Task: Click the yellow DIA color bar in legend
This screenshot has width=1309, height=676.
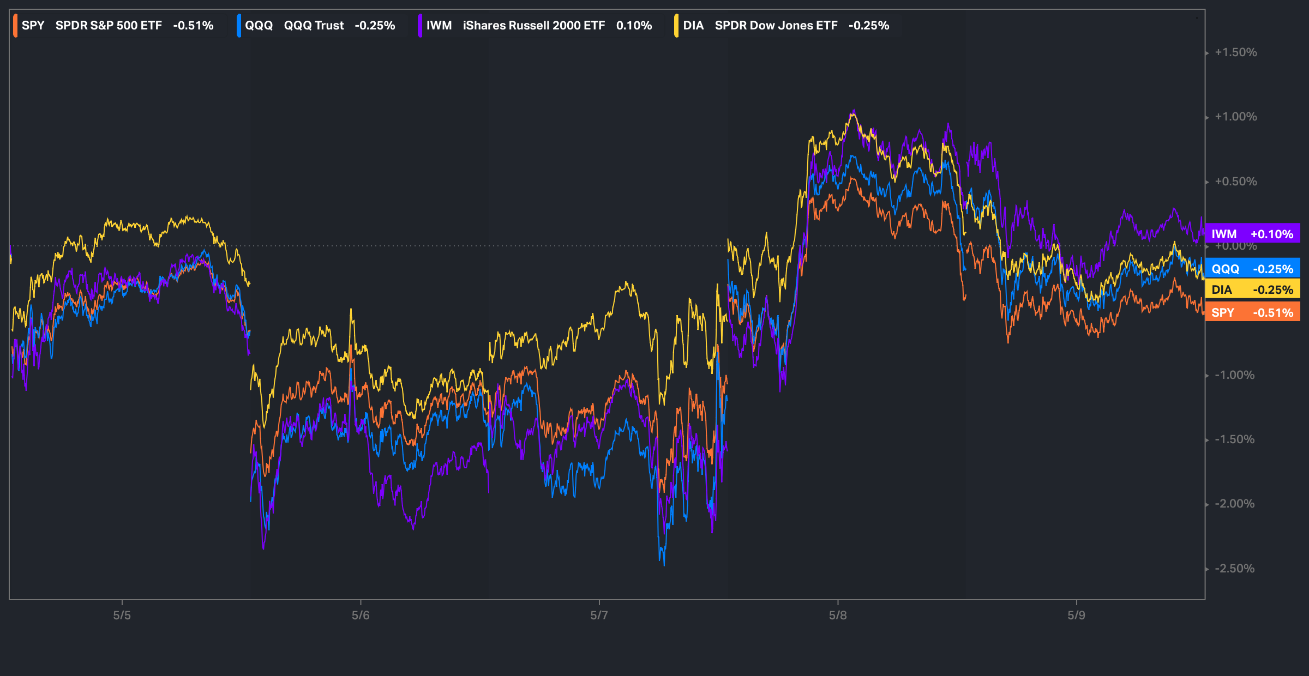Action: tap(676, 26)
